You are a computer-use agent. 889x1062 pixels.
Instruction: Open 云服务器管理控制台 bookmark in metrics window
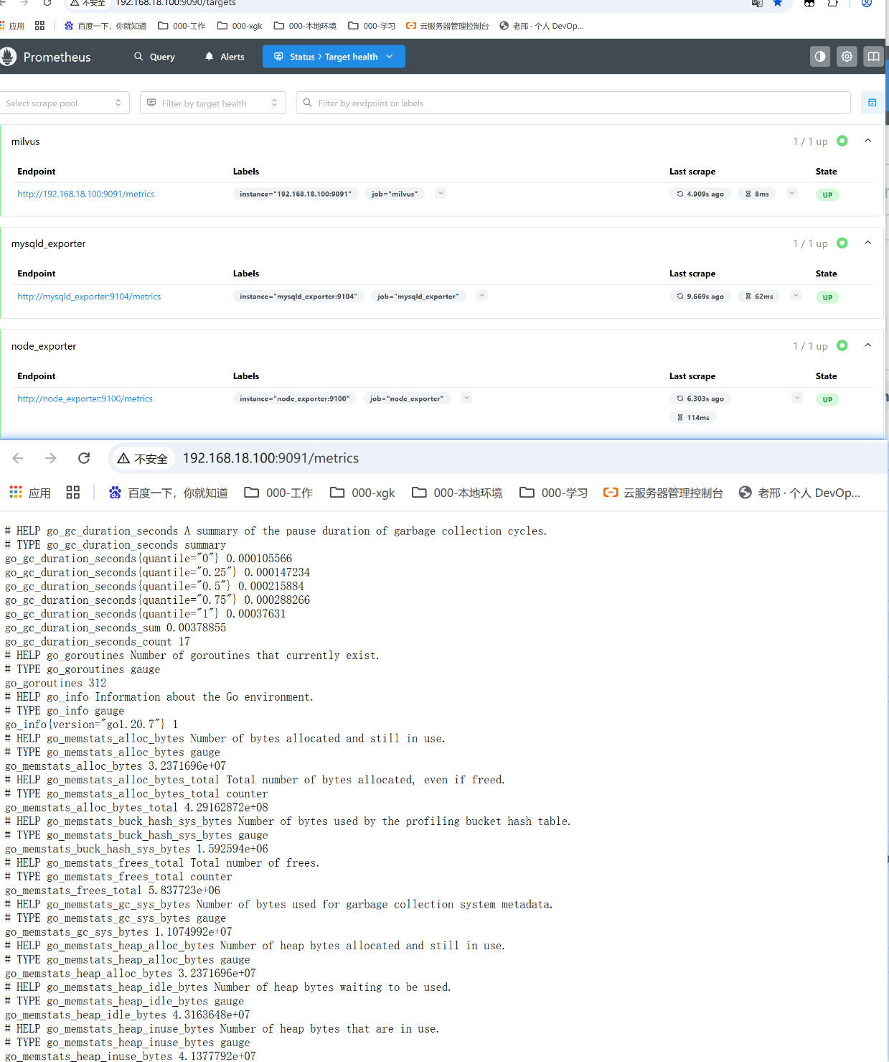tap(663, 493)
